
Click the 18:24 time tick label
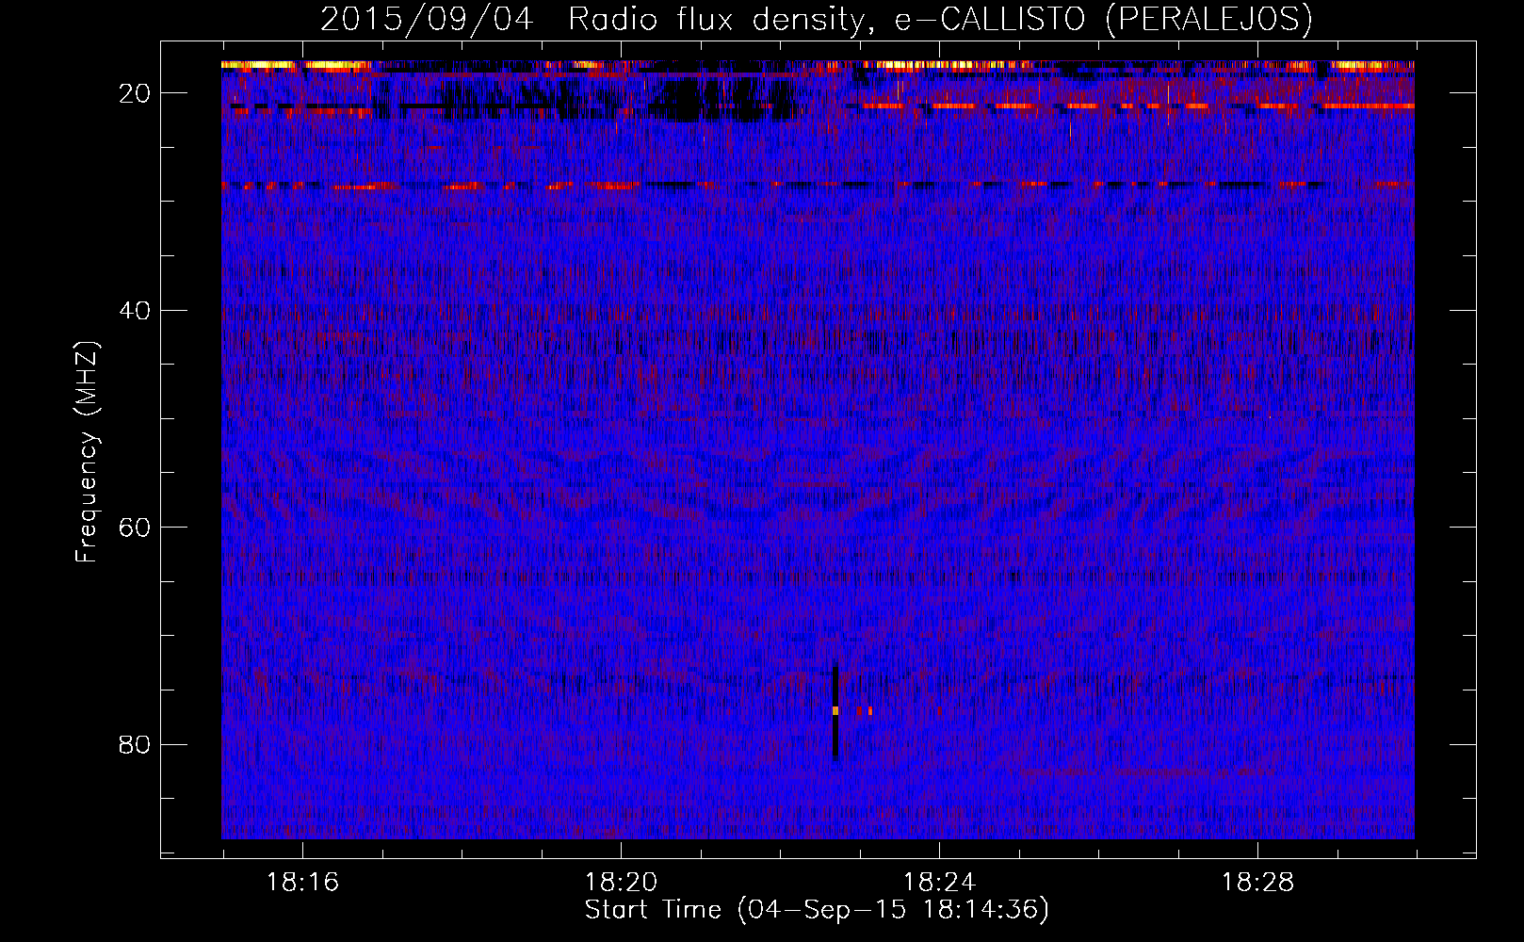point(939,883)
